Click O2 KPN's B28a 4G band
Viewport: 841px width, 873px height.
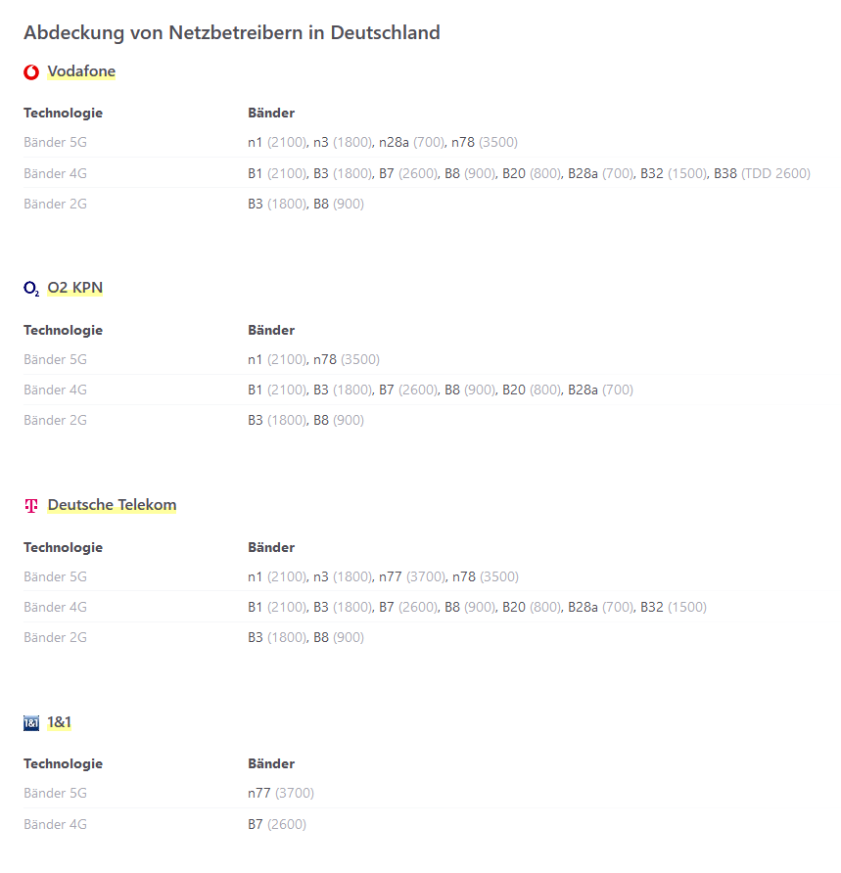coord(600,390)
